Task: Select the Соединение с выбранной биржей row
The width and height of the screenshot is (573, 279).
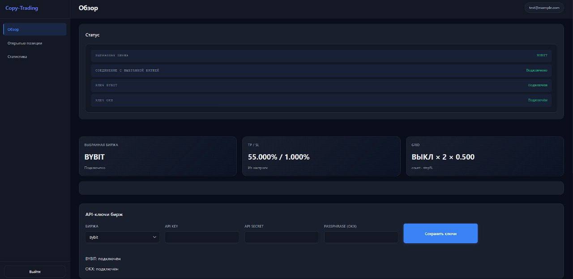Action: point(321,71)
